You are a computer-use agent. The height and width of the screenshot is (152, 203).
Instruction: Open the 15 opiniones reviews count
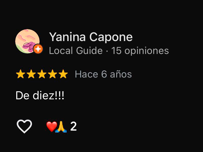click(140, 51)
